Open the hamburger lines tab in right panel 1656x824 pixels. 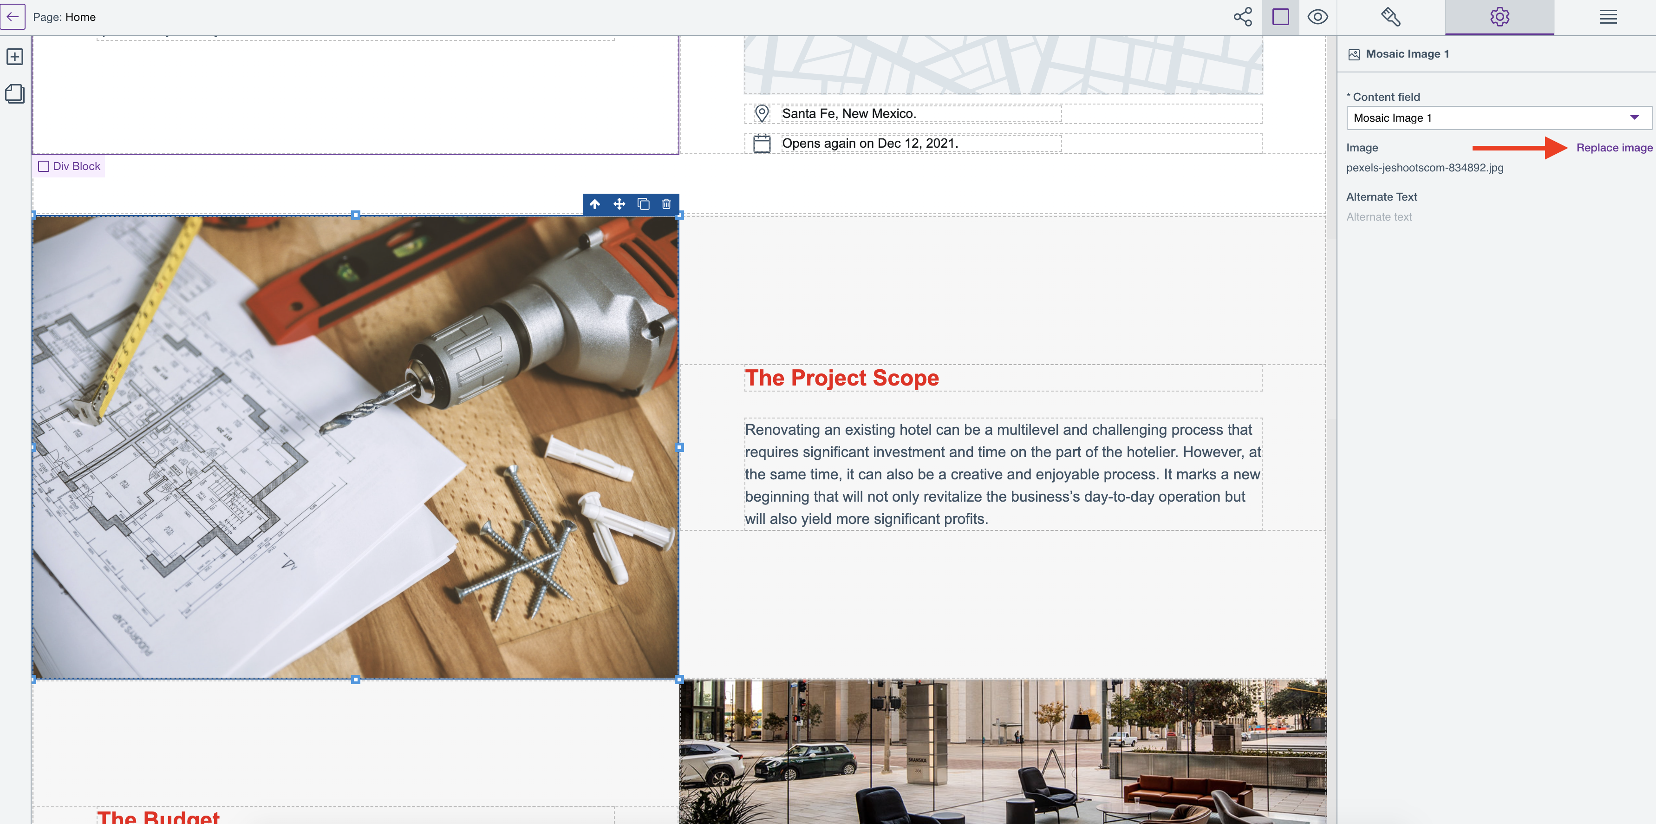1608,17
